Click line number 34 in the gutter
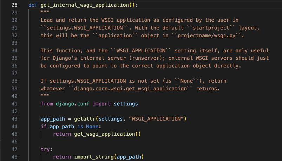The width and height of the screenshot is (282, 161). pos(14,51)
